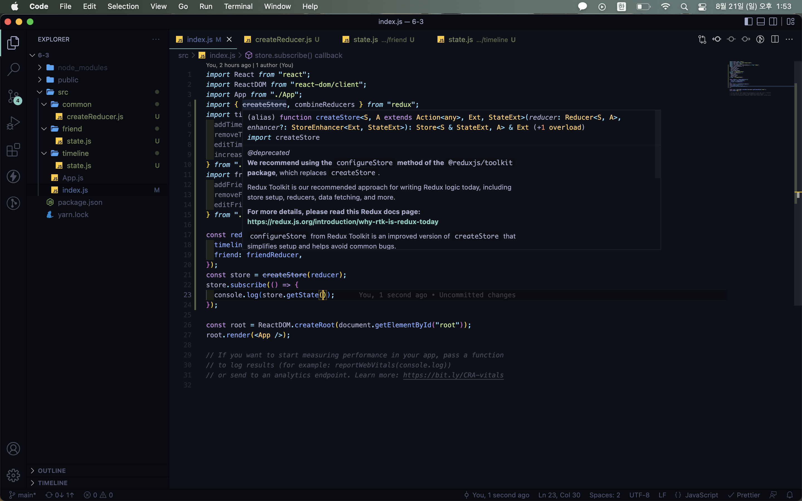Click the Extensions icon in sidebar
This screenshot has height=501, width=802.
click(14, 149)
